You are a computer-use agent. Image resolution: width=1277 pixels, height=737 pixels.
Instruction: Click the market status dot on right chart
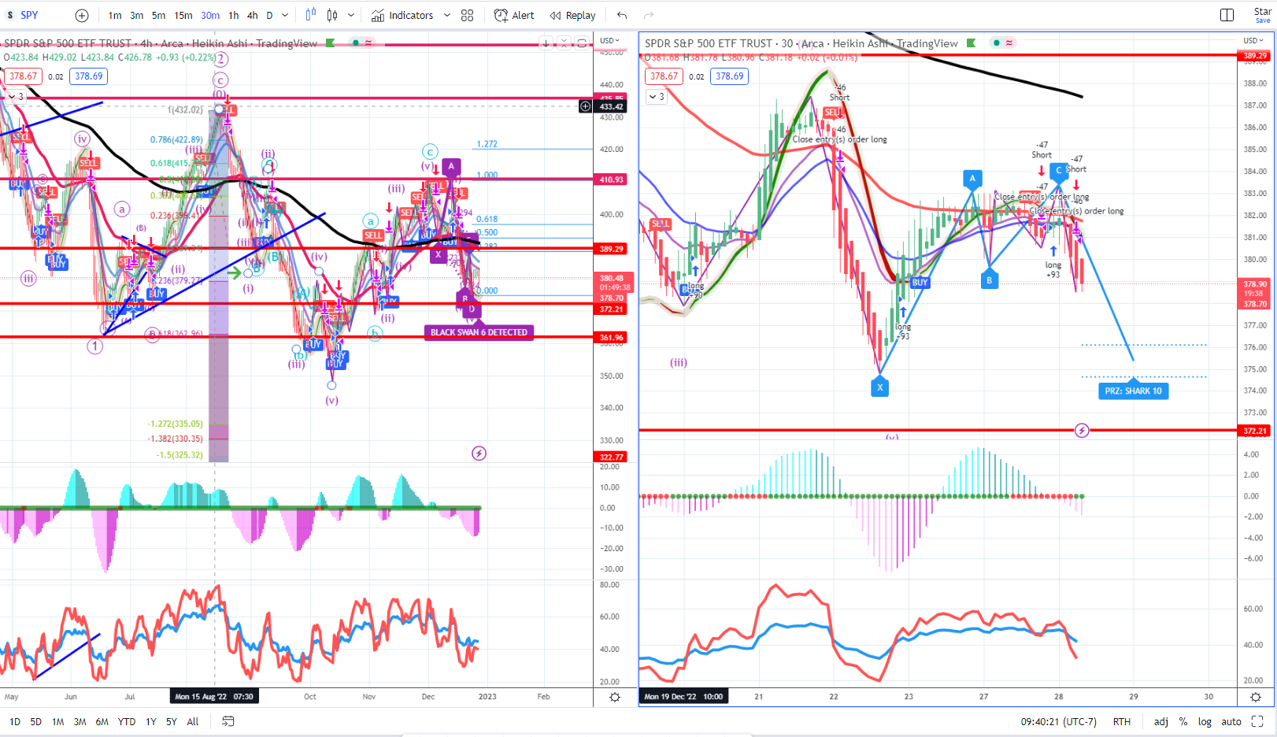tap(997, 43)
